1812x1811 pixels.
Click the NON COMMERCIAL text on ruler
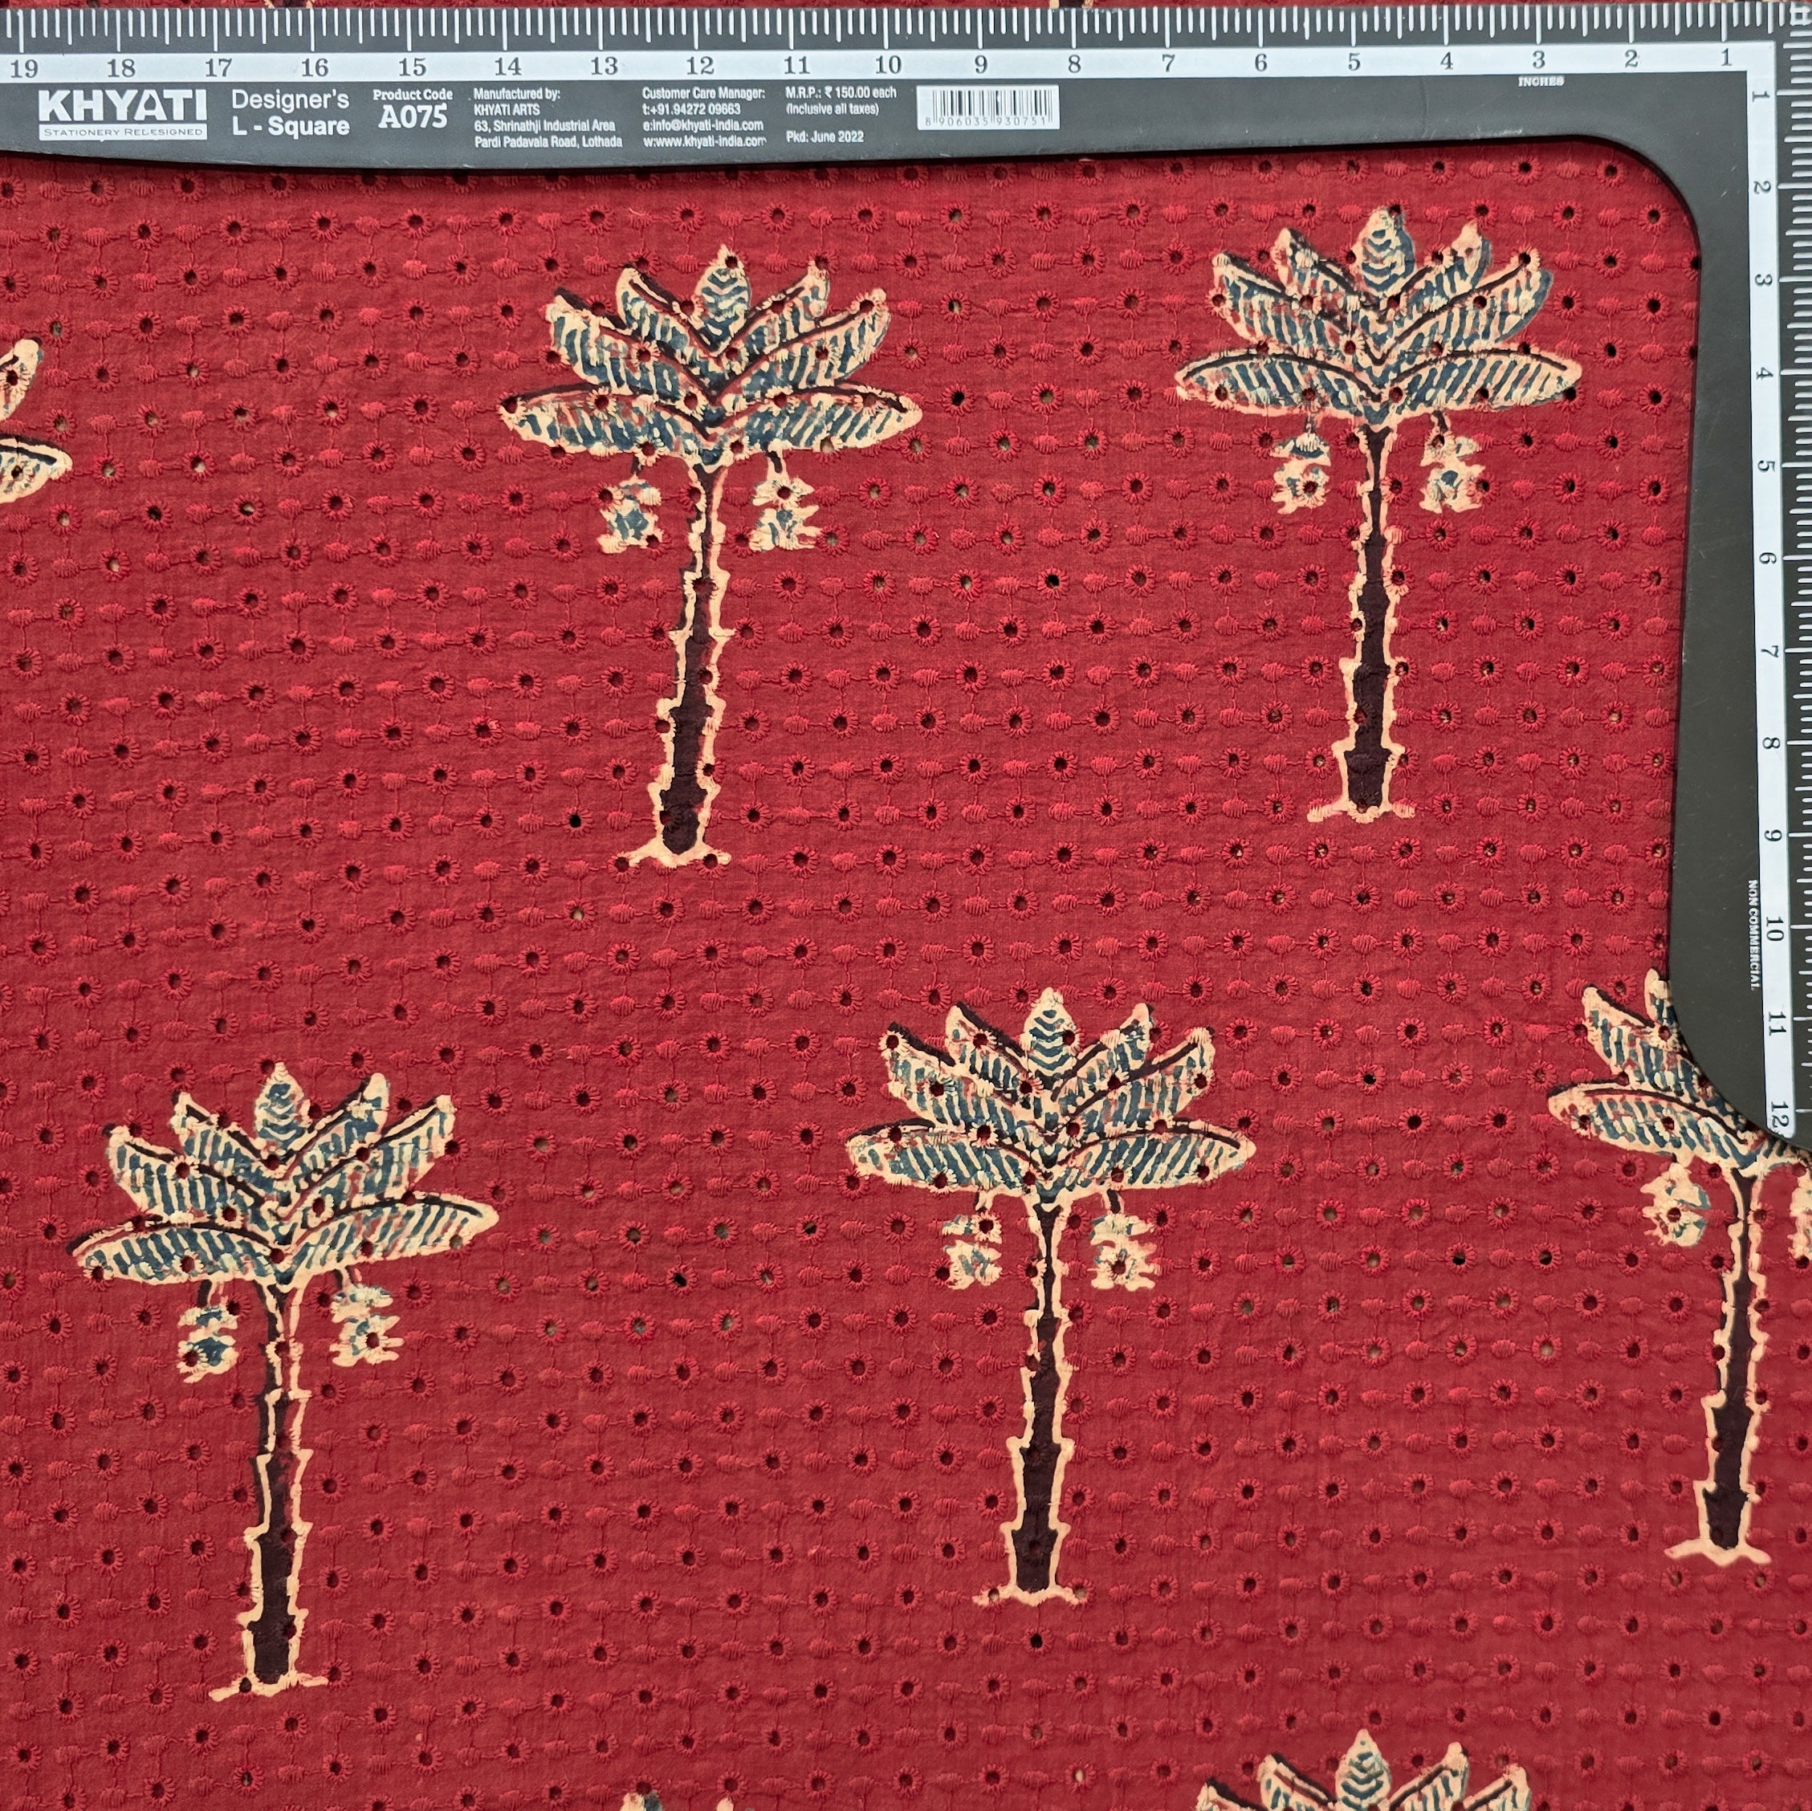[1751, 934]
